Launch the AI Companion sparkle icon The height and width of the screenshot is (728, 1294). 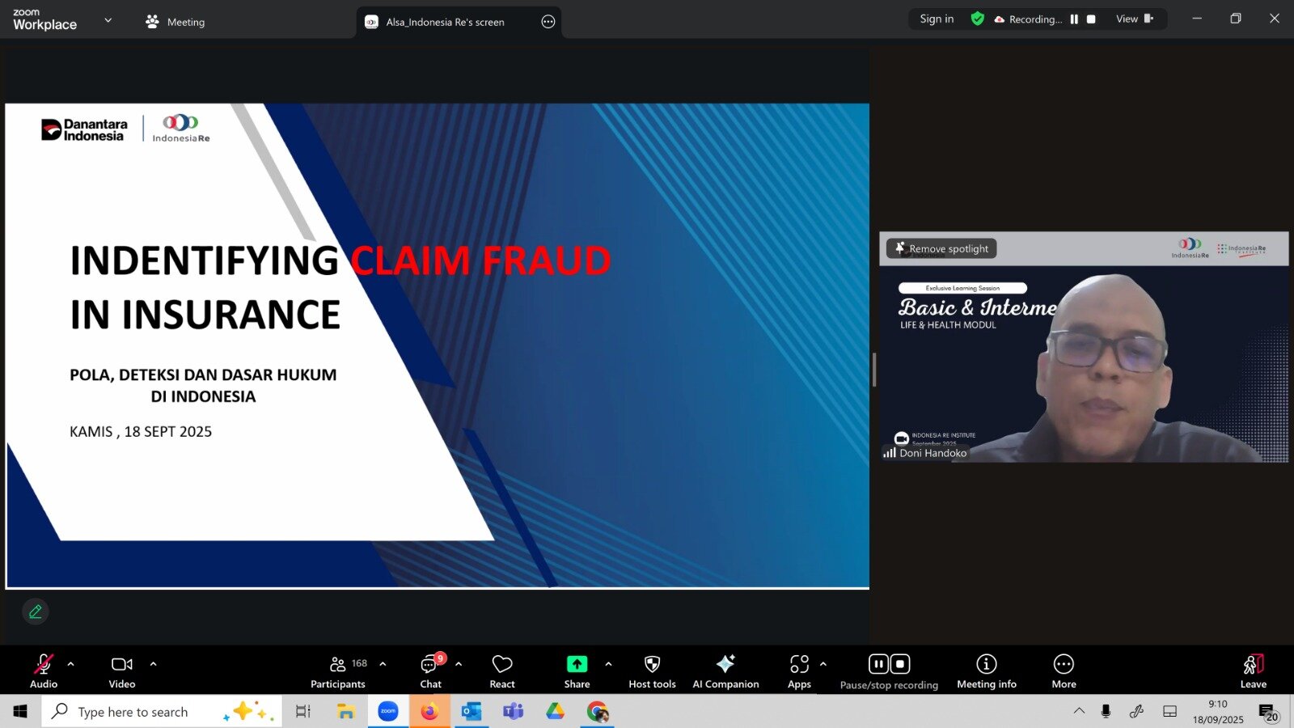click(725, 665)
